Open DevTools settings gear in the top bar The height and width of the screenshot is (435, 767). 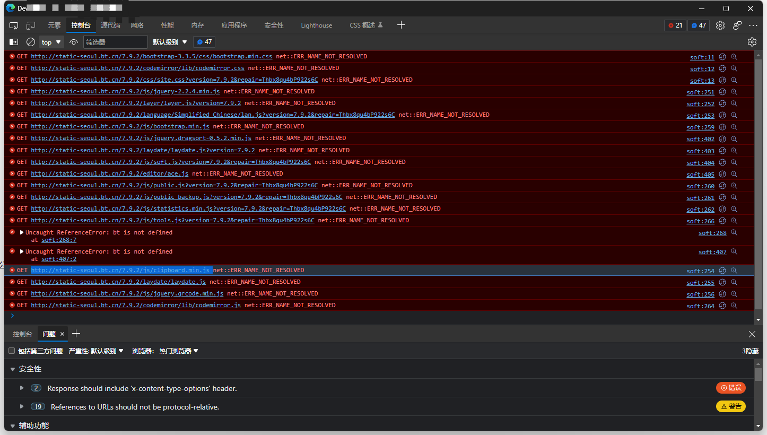point(720,25)
